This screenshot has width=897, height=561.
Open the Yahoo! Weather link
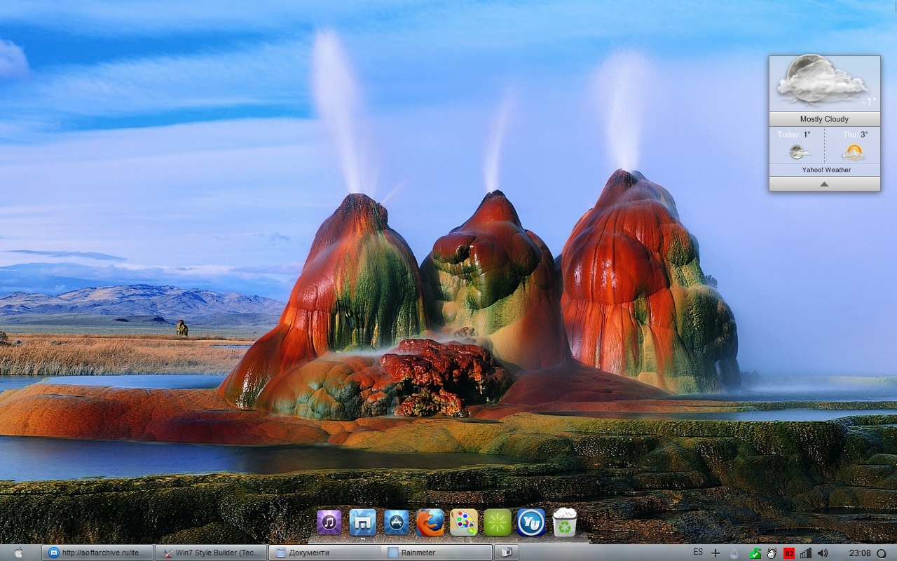pos(827,170)
